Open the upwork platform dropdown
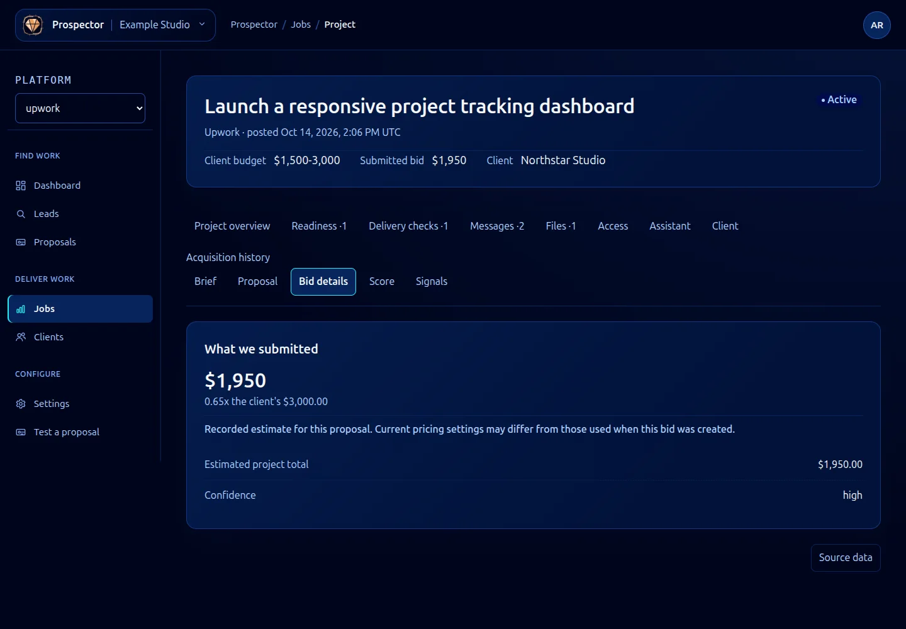The height and width of the screenshot is (629, 906). (x=80, y=108)
